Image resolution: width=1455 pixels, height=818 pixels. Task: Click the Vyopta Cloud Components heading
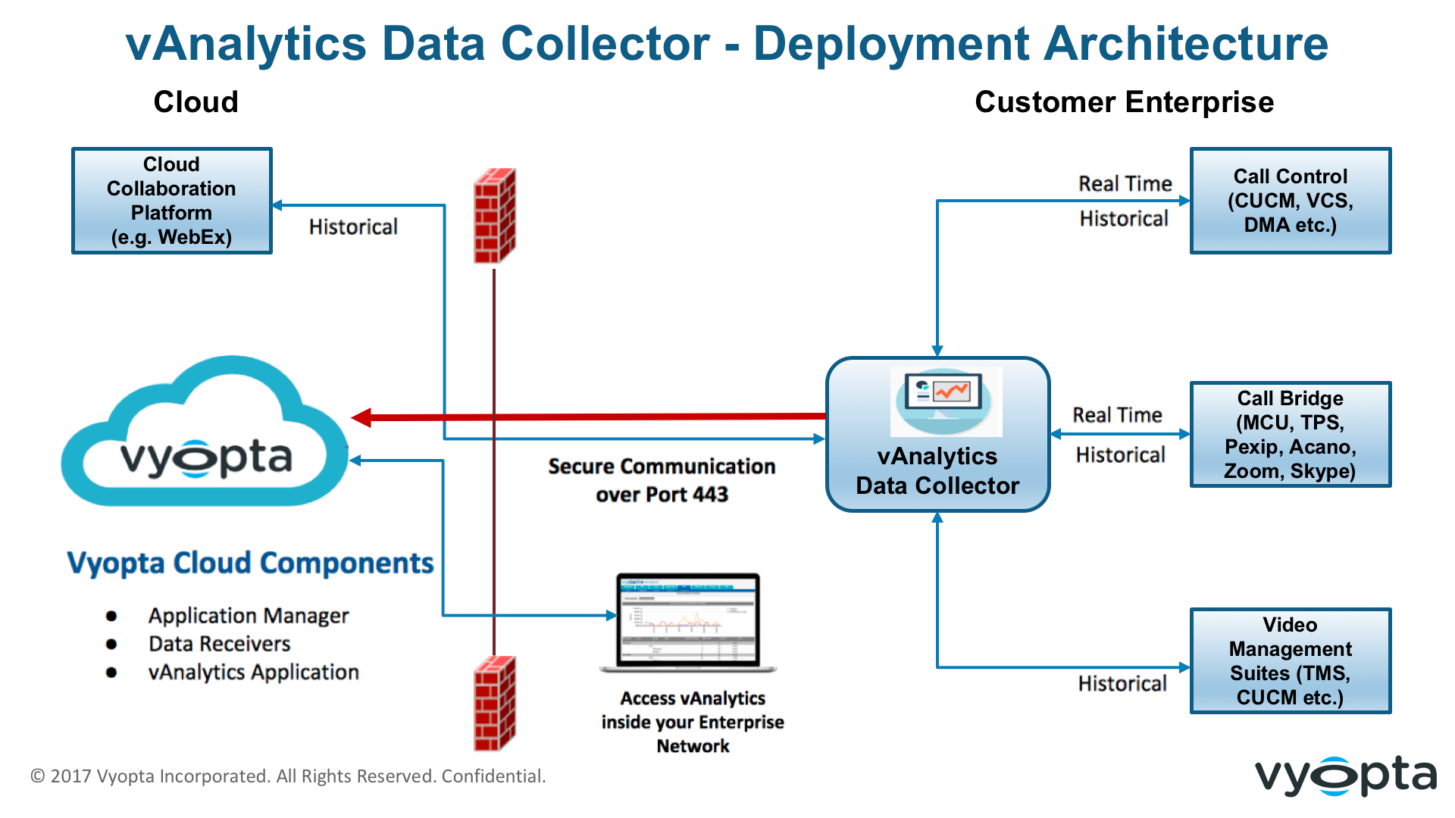click(x=250, y=563)
